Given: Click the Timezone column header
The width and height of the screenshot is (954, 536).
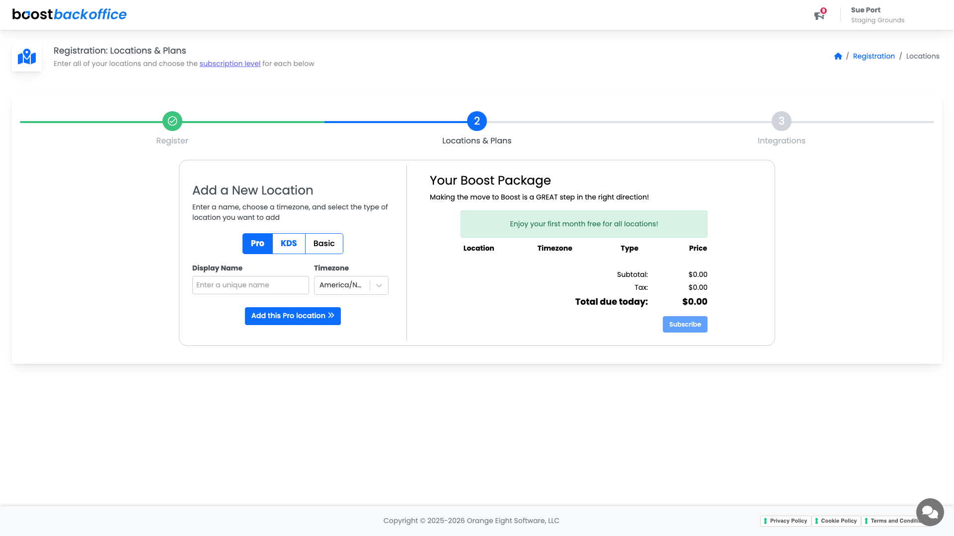Looking at the screenshot, I should [x=555, y=248].
